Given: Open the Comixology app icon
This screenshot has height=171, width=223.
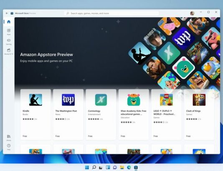Looking at the screenshot, I should pos(101,100).
